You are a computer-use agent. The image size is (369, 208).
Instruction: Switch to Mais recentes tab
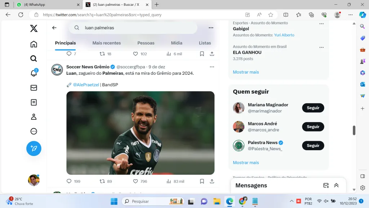tap(106, 43)
